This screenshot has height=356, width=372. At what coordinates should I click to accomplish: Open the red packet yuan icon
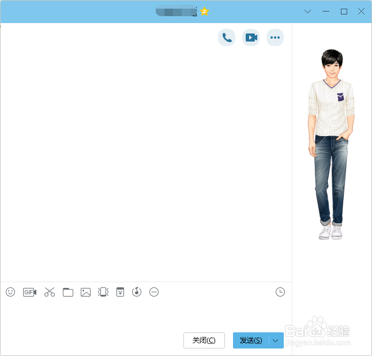click(121, 292)
